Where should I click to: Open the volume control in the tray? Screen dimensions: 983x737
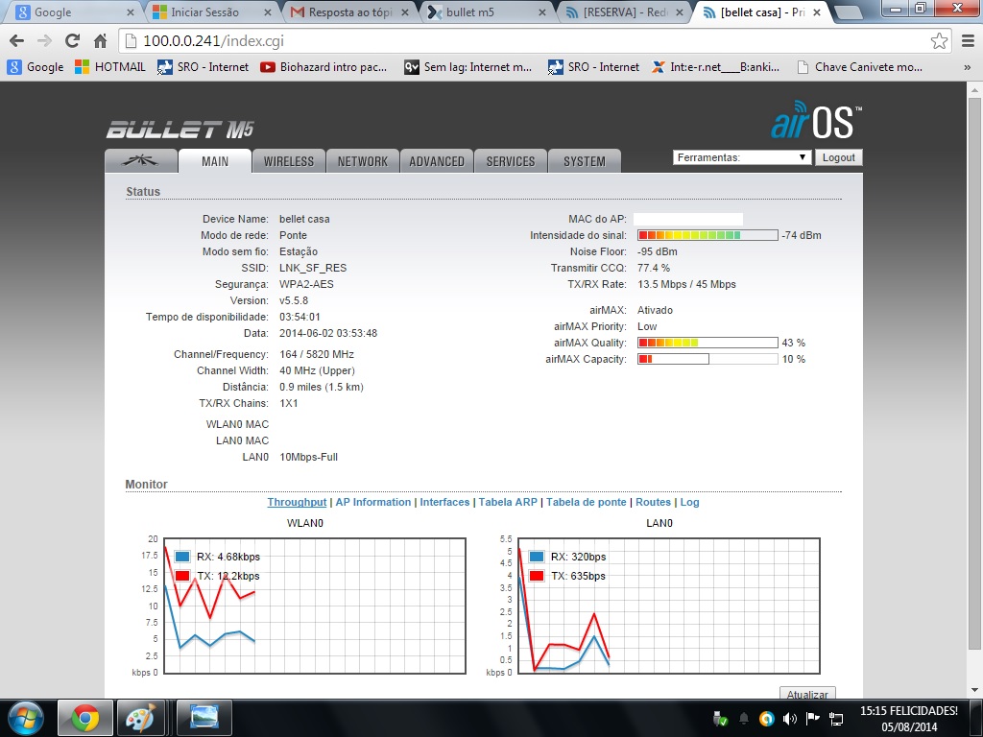point(789,719)
